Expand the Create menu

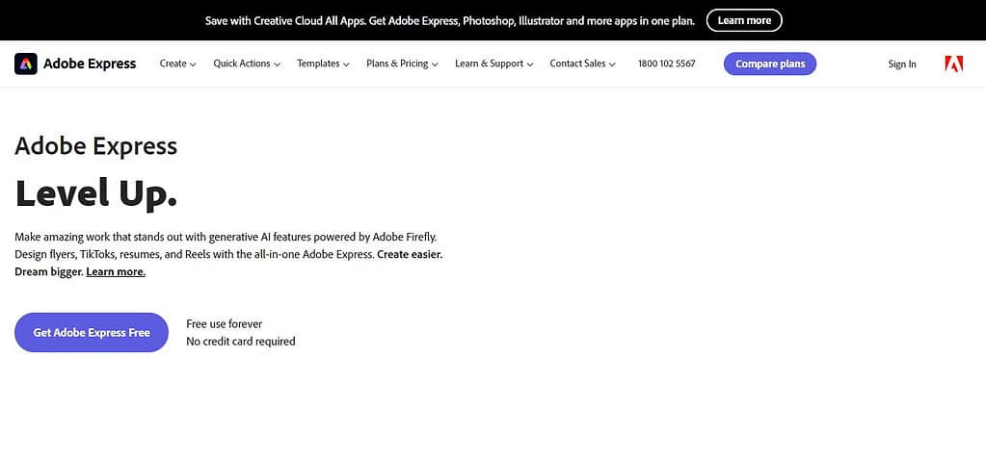point(178,64)
